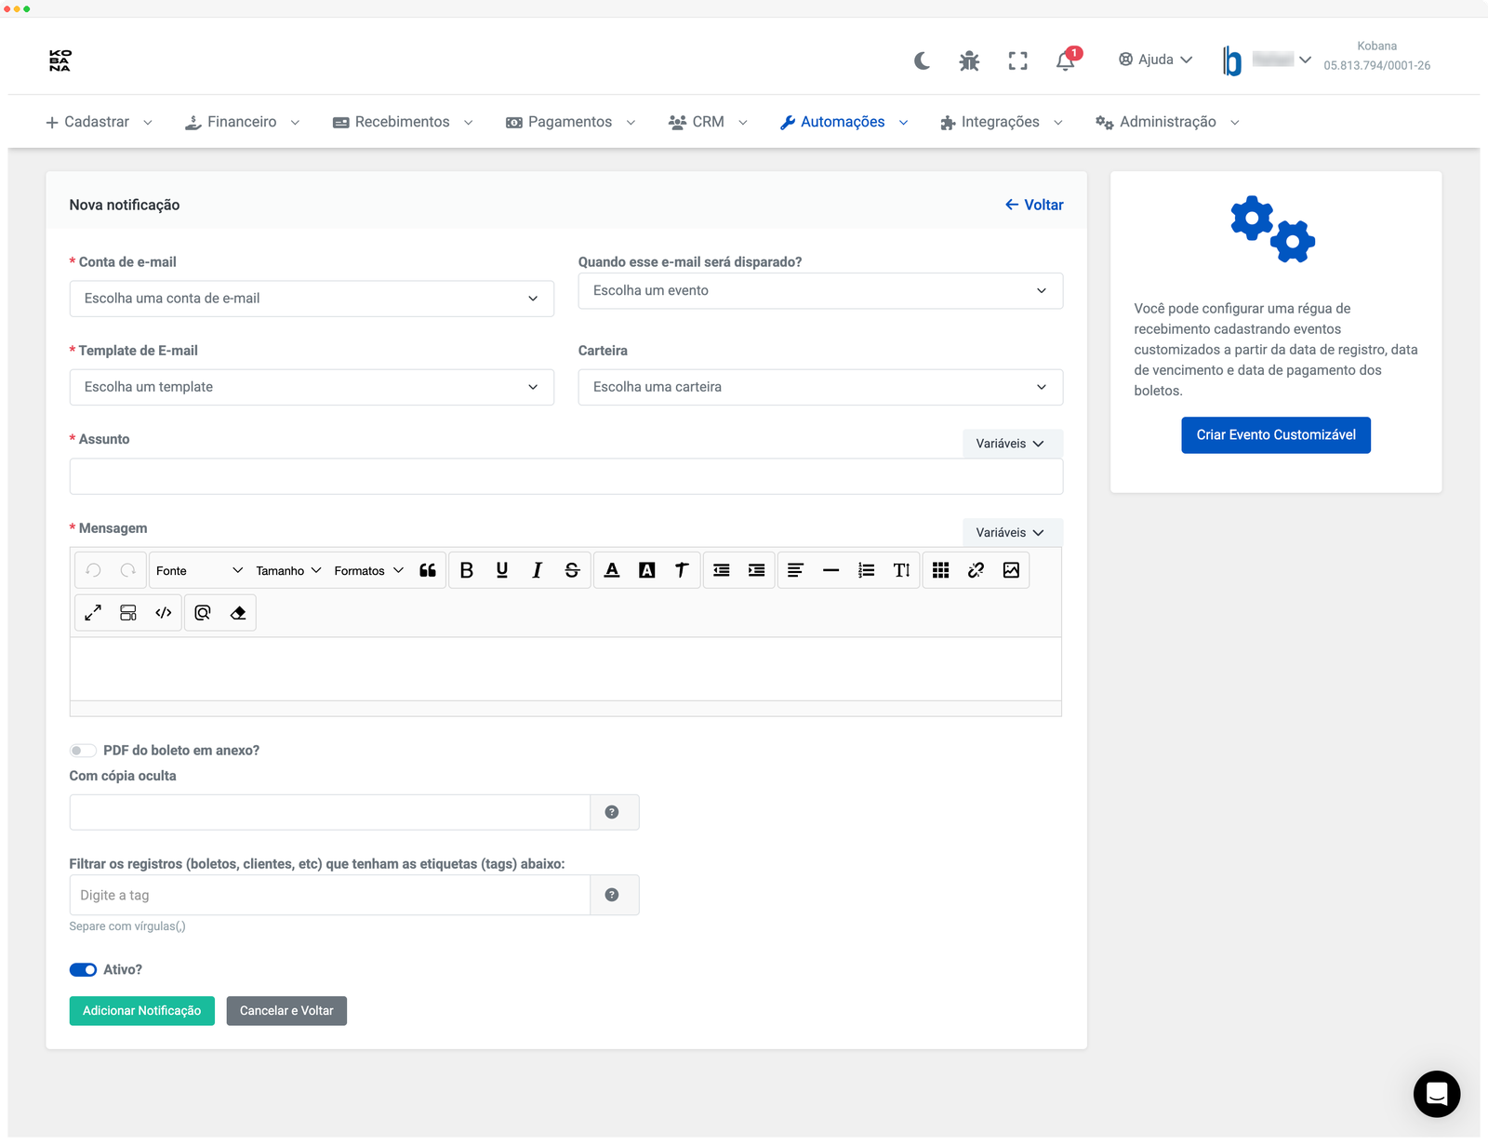
Task: Expand the Variáveis dropdown next to Assunto
Action: pos(1012,443)
